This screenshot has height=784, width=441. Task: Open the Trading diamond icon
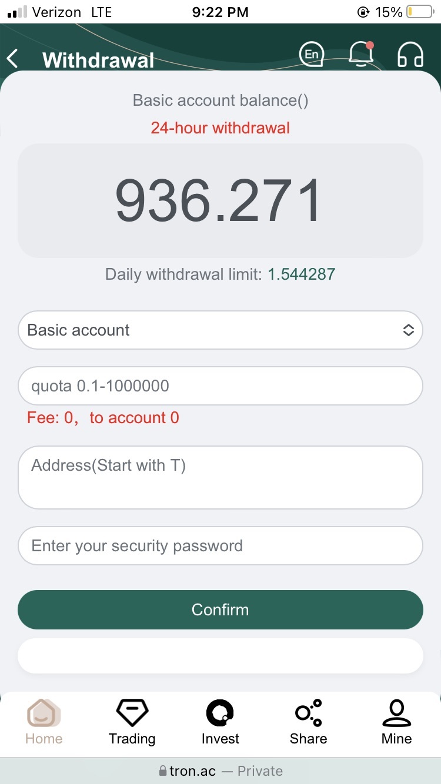(x=132, y=713)
